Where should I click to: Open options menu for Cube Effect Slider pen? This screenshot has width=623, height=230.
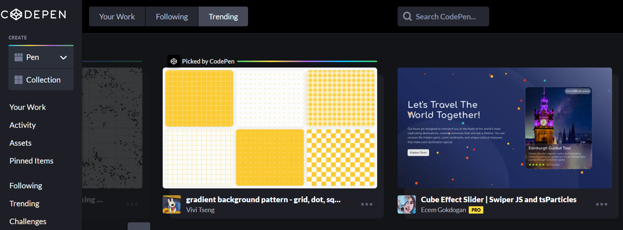pyautogui.click(x=601, y=204)
